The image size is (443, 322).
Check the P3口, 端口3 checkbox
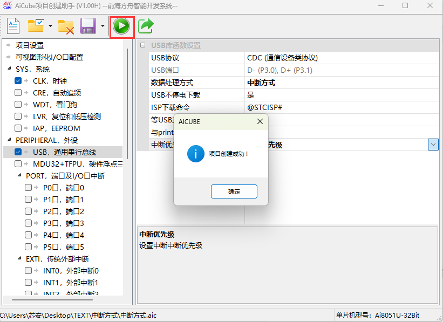pyautogui.click(x=28, y=223)
